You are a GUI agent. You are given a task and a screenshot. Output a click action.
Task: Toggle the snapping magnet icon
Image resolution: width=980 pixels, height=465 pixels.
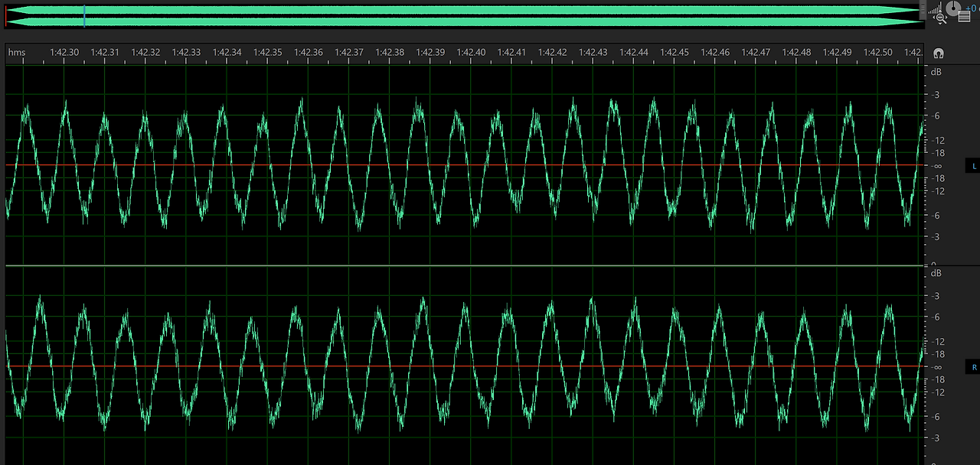(x=939, y=53)
